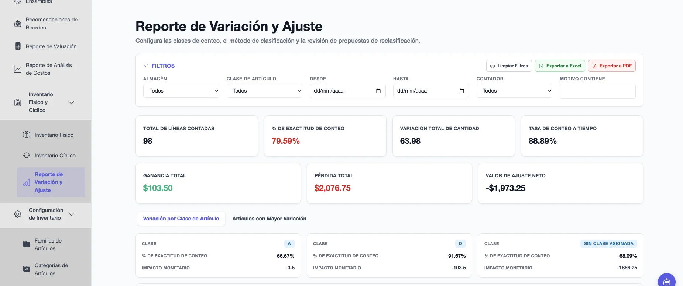Open the Contador dropdown
The image size is (683, 286).
pyautogui.click(x=515, y=91)
